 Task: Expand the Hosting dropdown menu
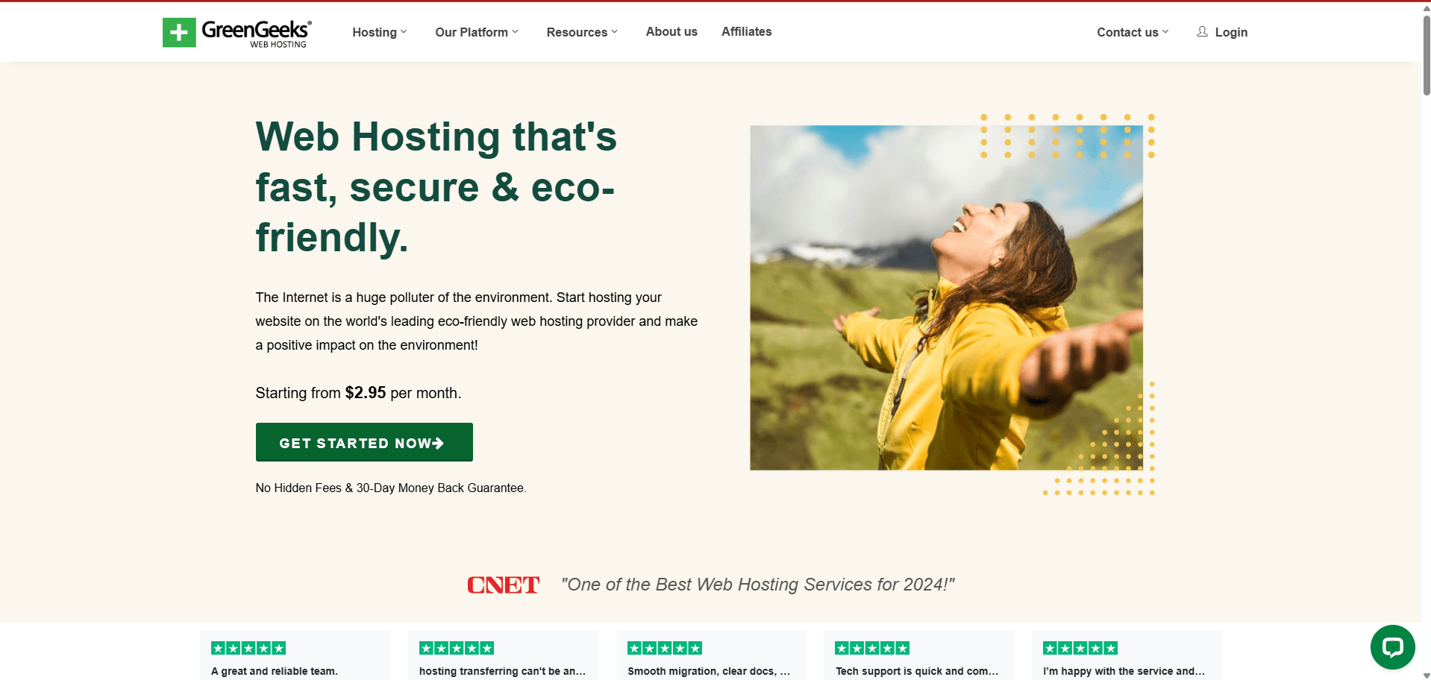click(380, 32)
